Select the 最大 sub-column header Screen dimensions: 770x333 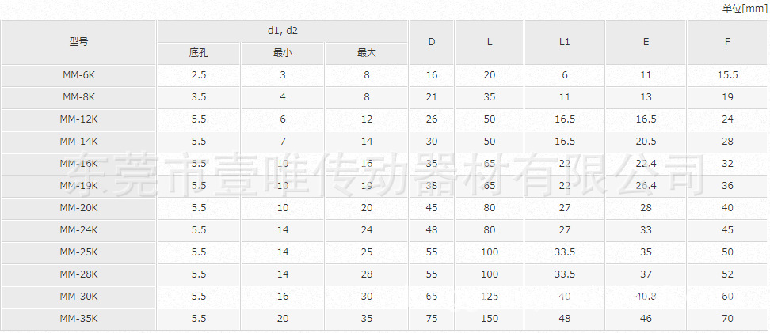tap(366, 53)
